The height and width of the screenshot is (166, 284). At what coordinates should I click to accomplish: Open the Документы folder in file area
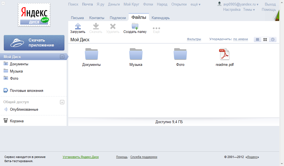point(92,54)
